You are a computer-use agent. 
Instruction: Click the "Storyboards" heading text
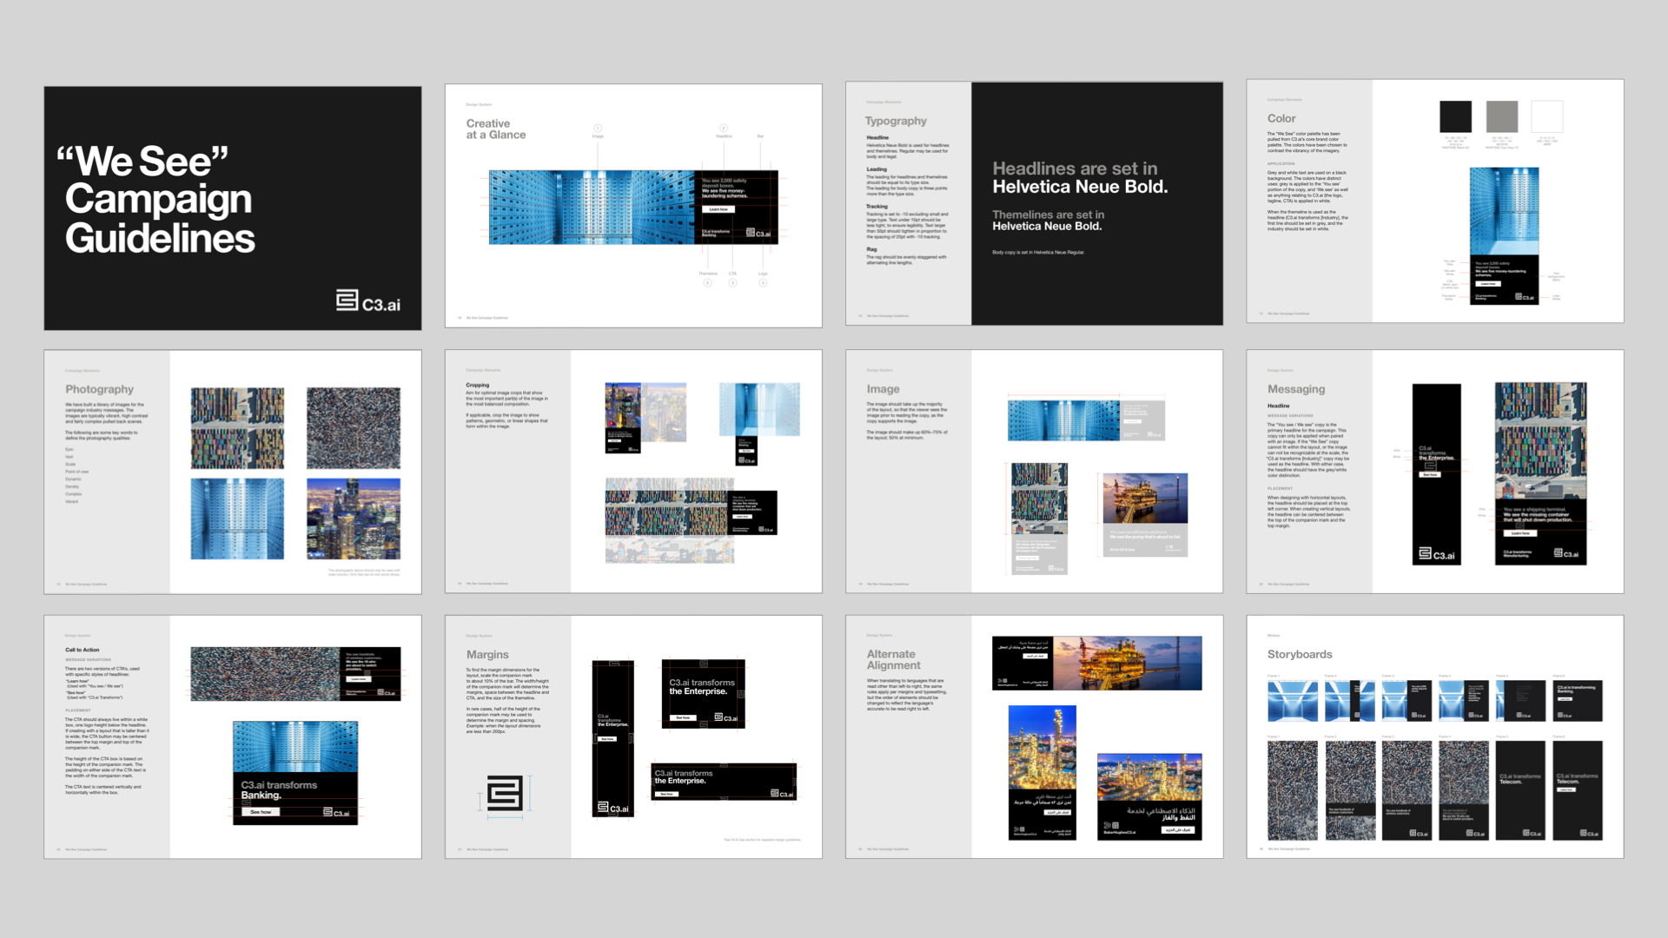tap(1300, 654)
